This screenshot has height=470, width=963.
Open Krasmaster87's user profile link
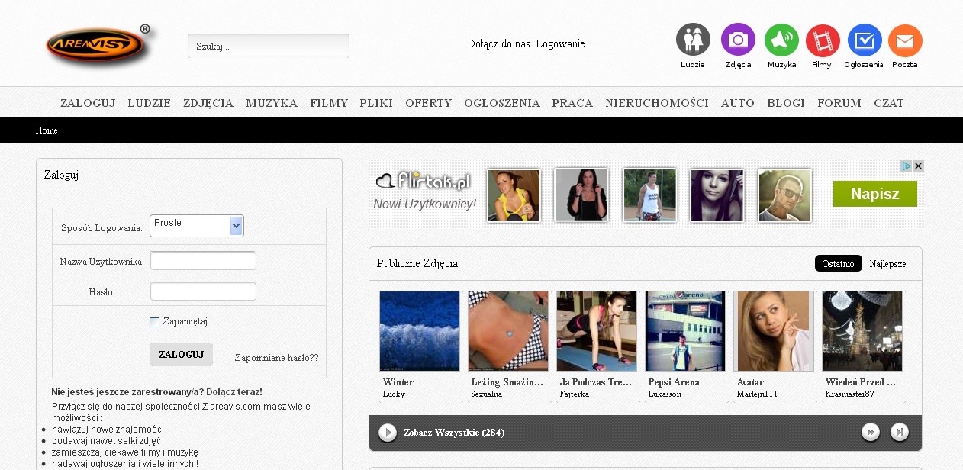click(850, 394)
